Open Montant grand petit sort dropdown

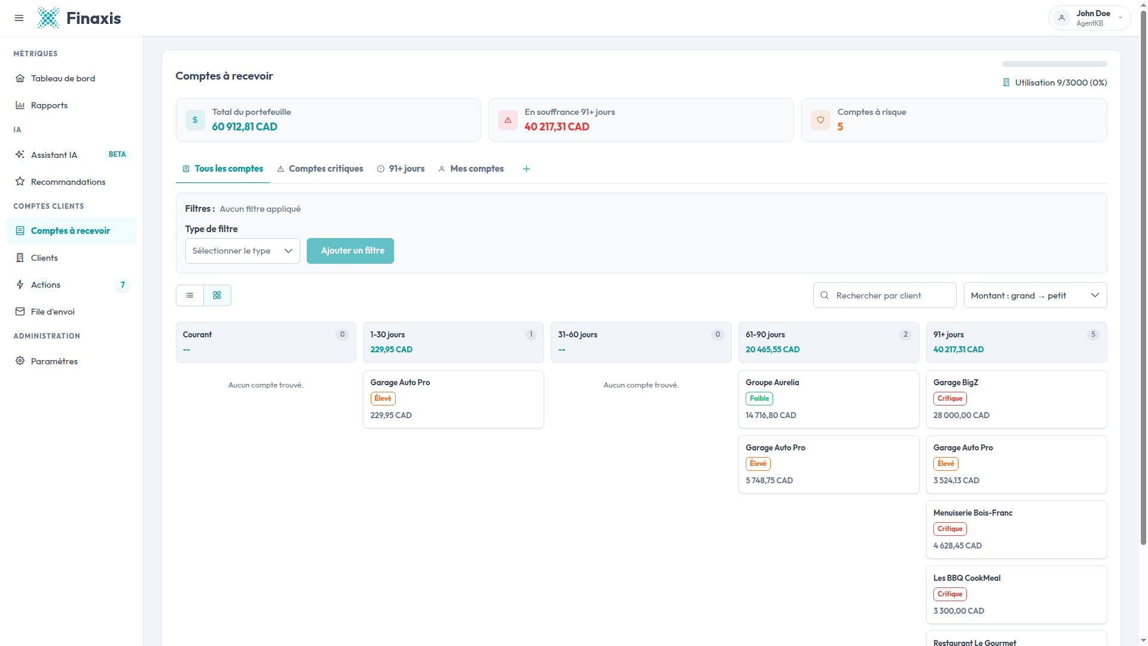point(1035,295)
